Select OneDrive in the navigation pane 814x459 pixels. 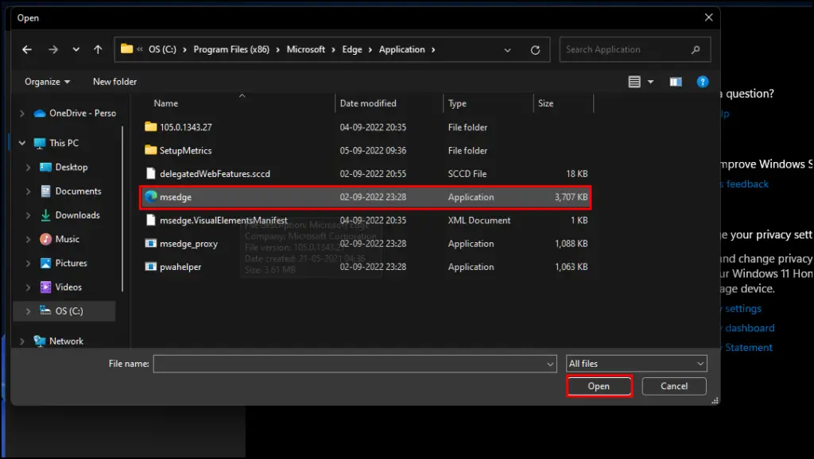pyautogui.click(x=76, y=113)
